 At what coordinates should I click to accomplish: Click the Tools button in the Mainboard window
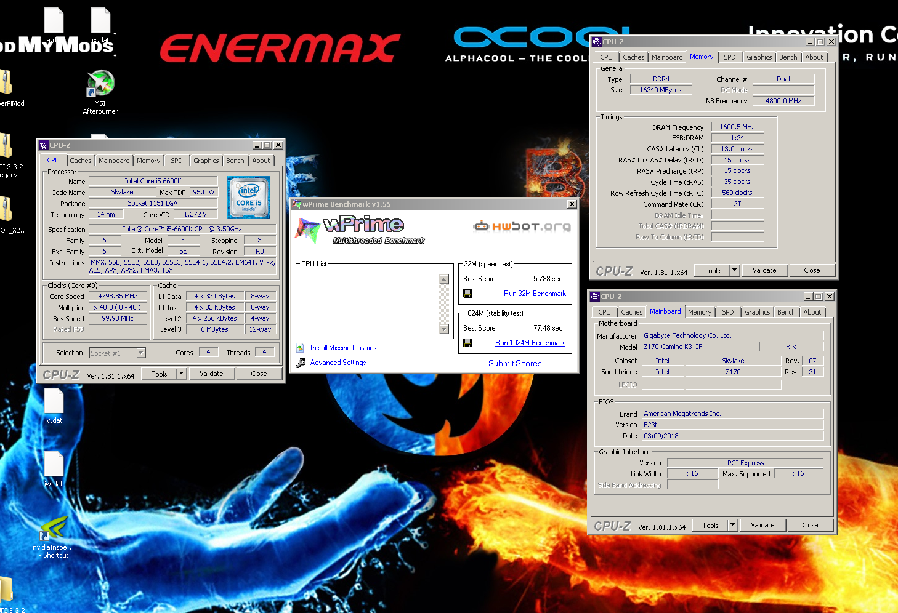tap(710, 525)
